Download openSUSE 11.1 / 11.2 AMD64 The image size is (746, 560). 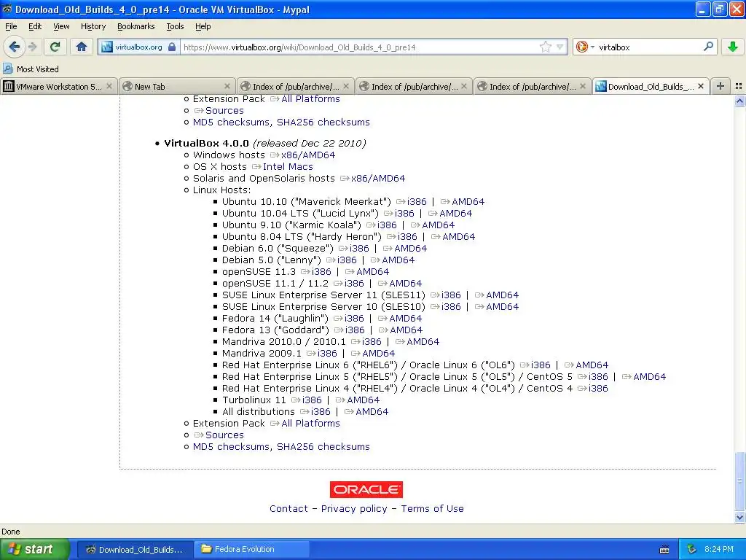pos(405,284)
